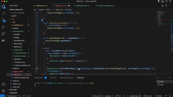Viewport: 173px width, 97px height.
Task: Click the code minimap overview
Action: pyautogui.click(x=164, y=19)
